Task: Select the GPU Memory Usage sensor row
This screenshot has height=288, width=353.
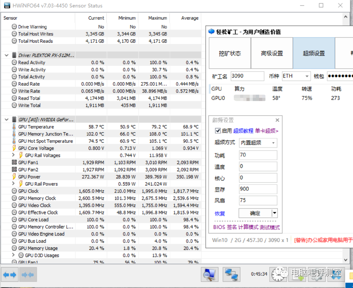Action: [x=101, y=248]
